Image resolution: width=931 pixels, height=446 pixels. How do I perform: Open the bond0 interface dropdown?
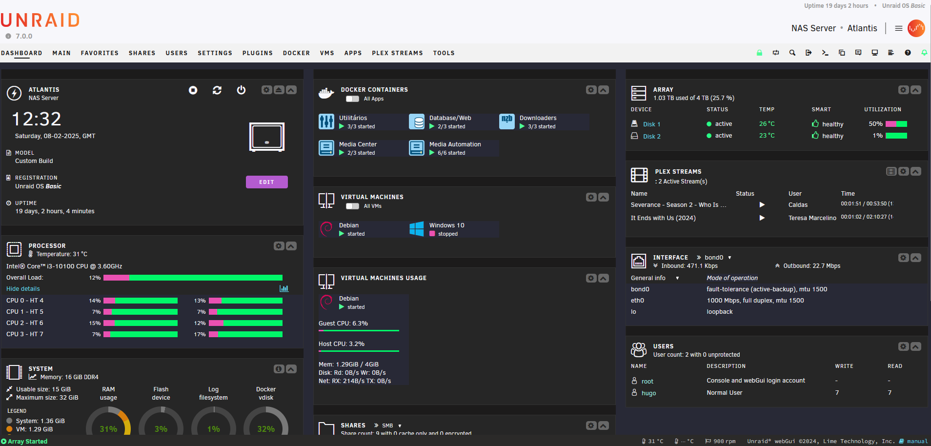[718, 258]
